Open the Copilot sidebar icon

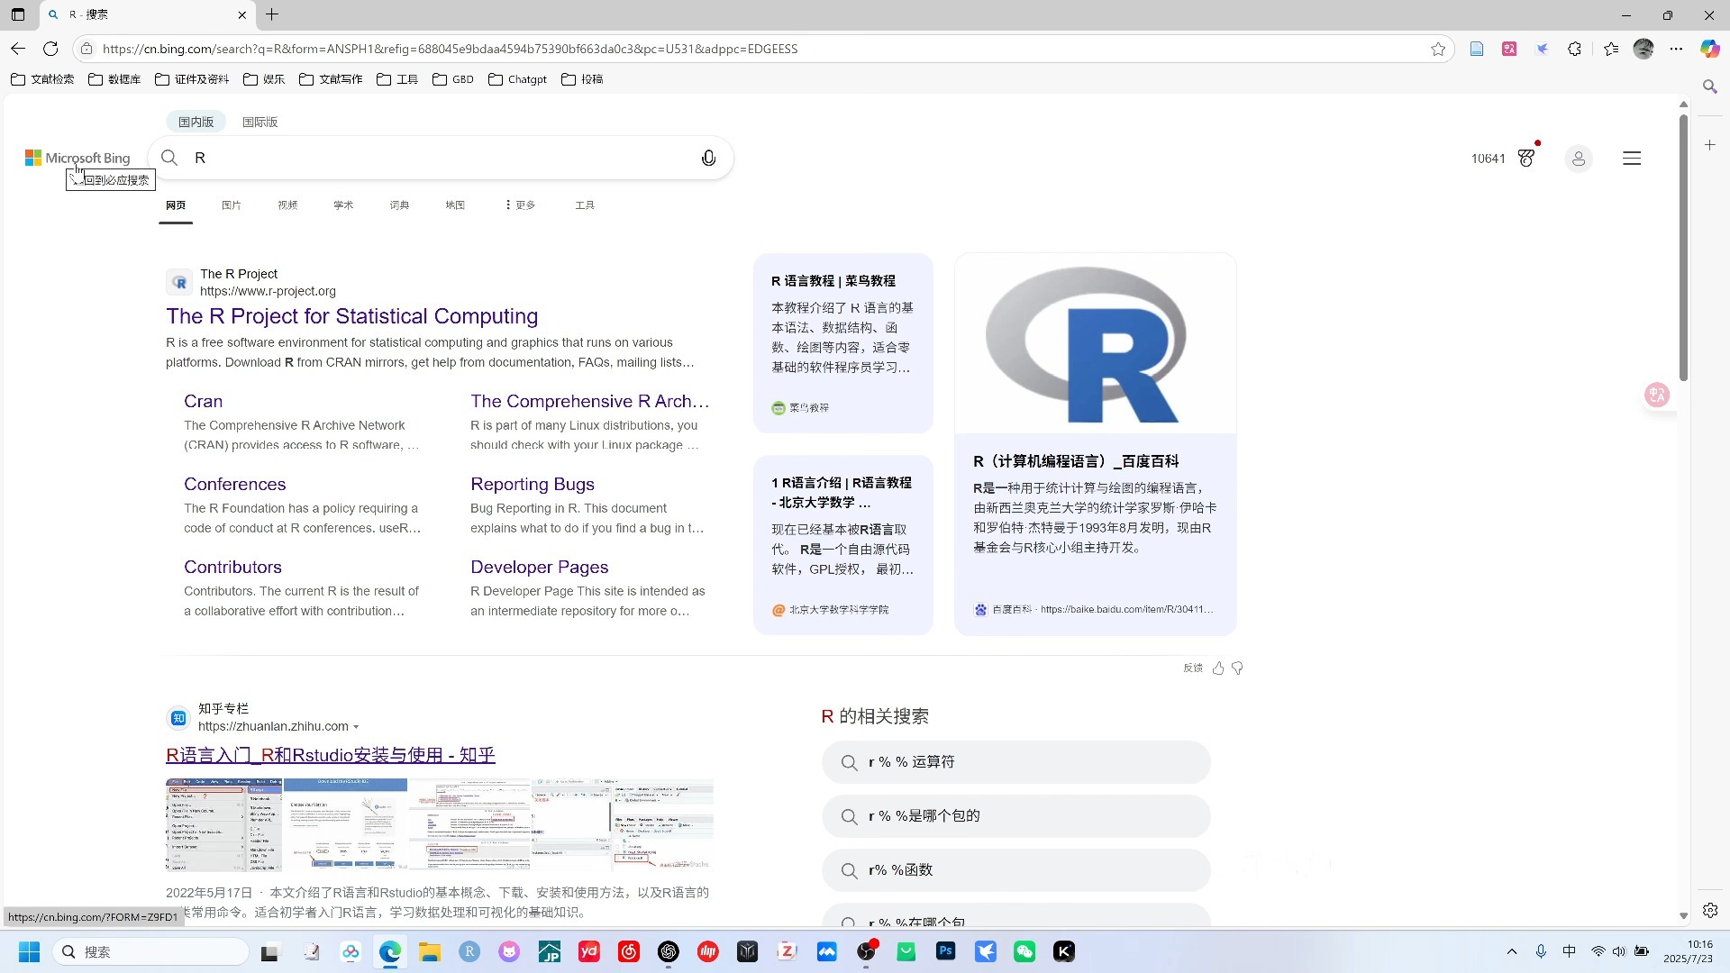(1710, 49)
